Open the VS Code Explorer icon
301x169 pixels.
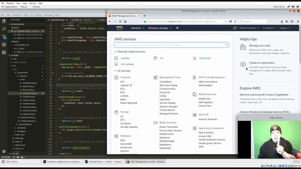4,21
